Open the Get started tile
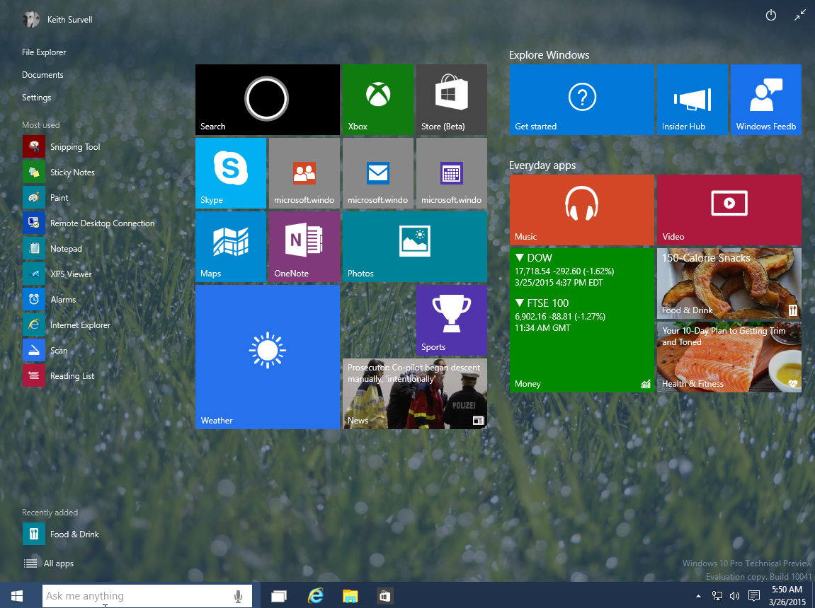Screen dimensions: 815x608 (x=581, y=100)
